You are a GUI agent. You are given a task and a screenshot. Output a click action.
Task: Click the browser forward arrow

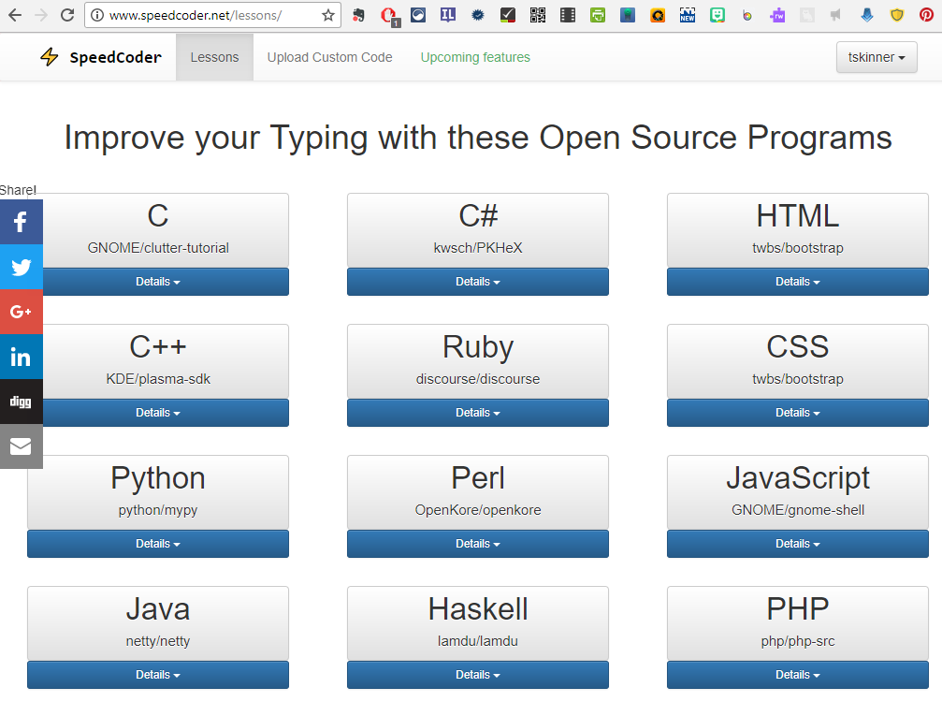point(41,15)
